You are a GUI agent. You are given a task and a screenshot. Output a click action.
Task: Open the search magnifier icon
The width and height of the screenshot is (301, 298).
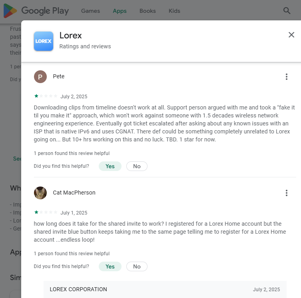[x=287, y=11]
